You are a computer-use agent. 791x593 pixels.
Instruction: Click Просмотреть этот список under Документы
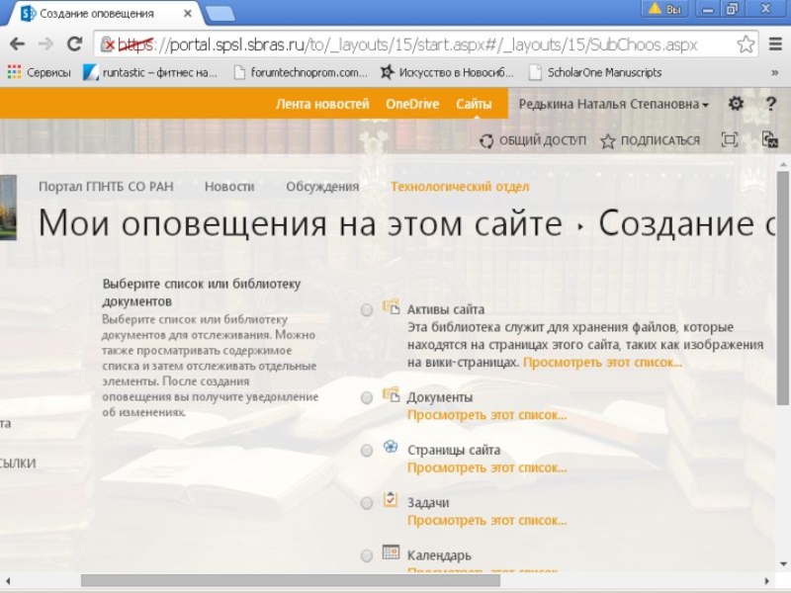[x=486, y=414]
